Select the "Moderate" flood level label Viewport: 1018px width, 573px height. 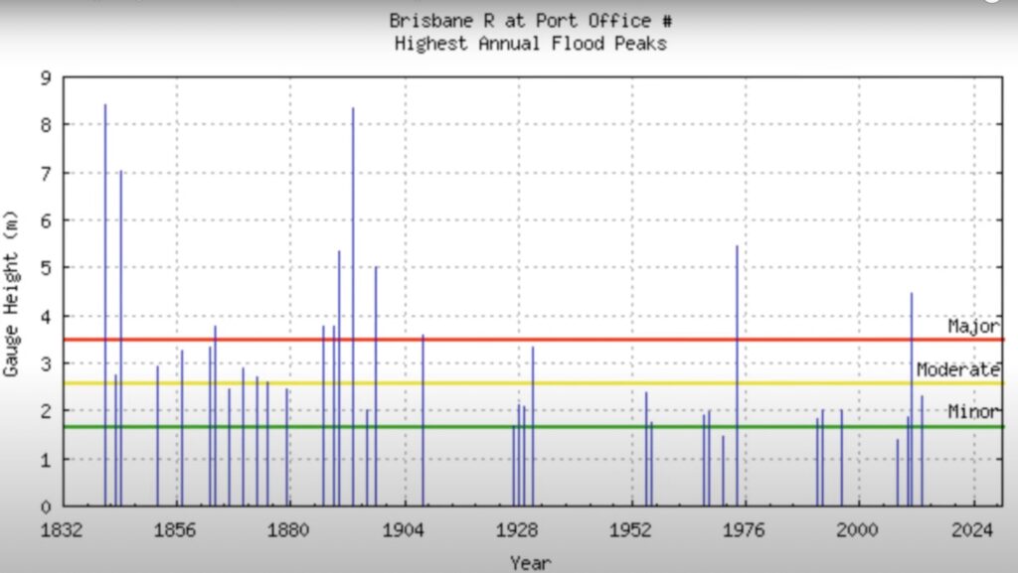pyautogui.click(x=957, y=369)
